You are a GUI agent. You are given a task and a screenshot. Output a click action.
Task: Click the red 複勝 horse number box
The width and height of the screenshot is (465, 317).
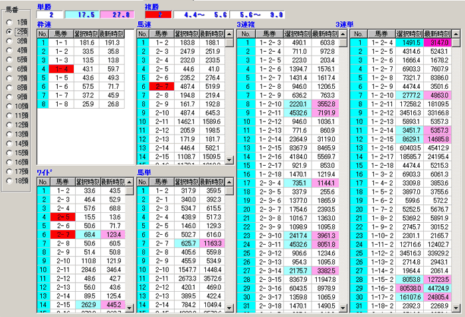[158, 15]
